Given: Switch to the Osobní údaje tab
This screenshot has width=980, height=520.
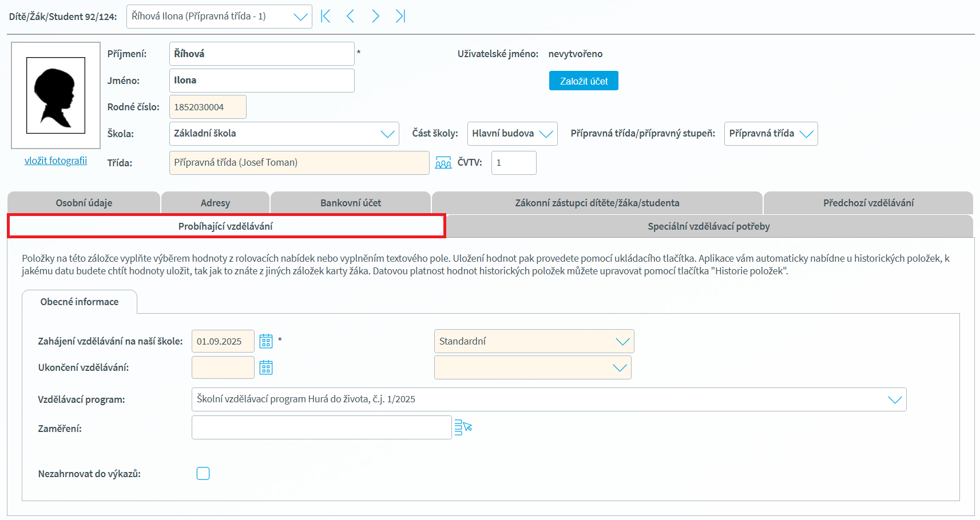Looking at the screenshot, I should (84, 203).
